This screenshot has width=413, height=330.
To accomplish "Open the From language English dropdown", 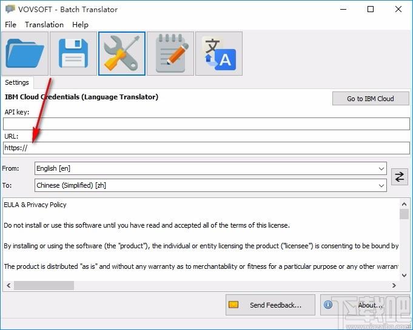I will tap(210, 168).
